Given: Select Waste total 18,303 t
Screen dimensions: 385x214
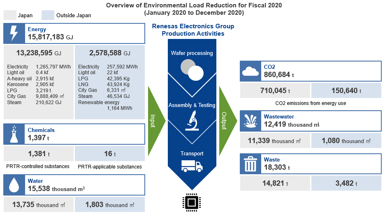Looking at the screenshot, I should pos(277,168).
